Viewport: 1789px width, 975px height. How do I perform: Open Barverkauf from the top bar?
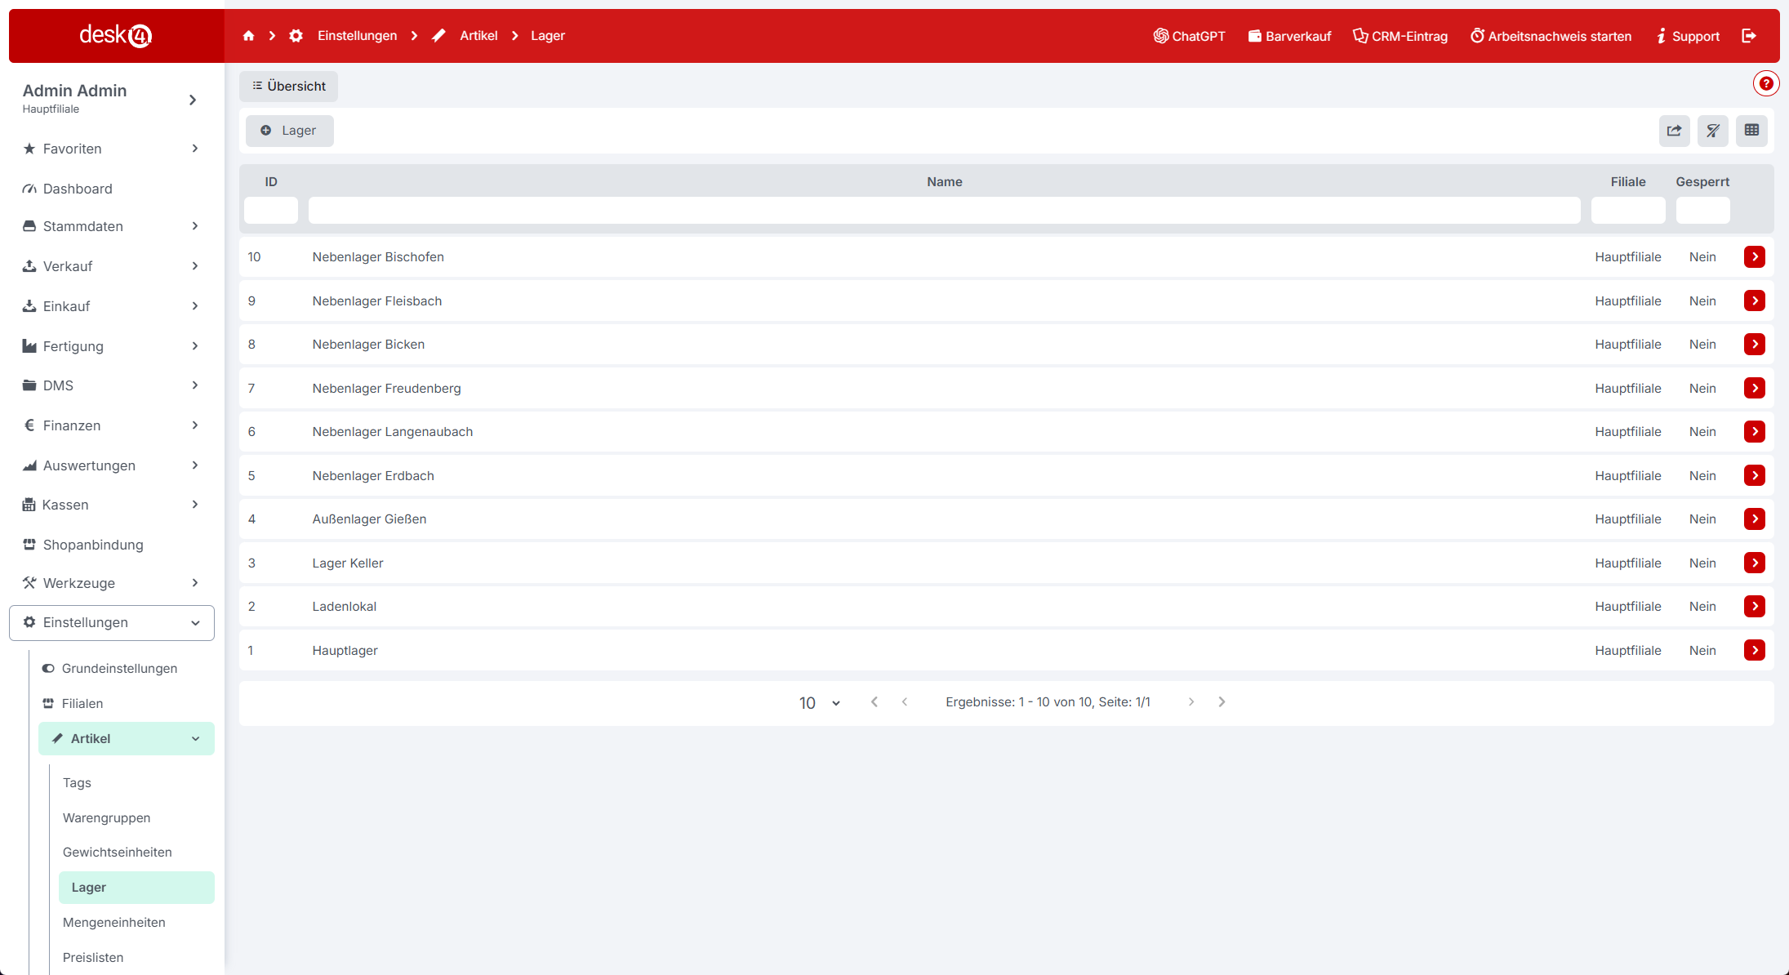[x=1289, y=36]
